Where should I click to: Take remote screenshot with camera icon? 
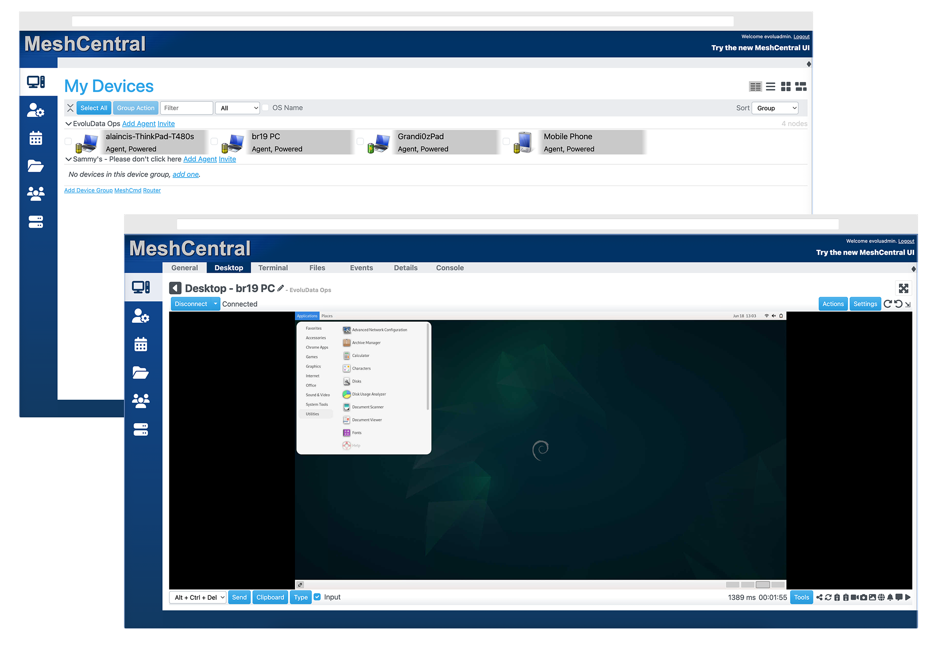(864, 597)
